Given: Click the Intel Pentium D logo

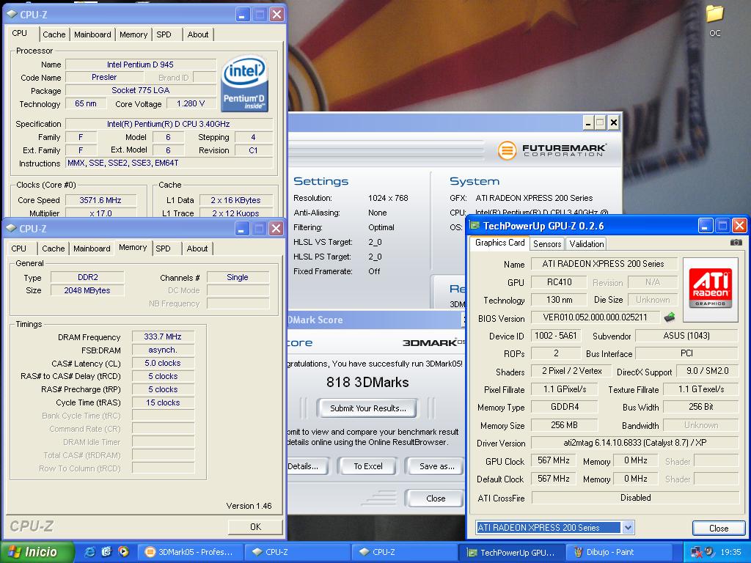Looking at the screenshot, I should (243, 84).
